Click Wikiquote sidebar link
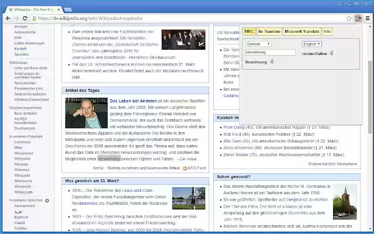Image resolution: width=374 pixels, height=234 pixels. [x=22, y=175]
